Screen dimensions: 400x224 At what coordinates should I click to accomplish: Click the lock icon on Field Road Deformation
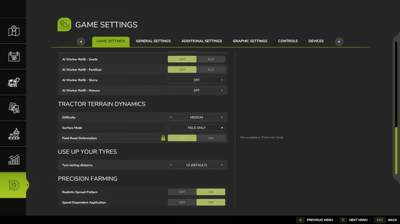click(163, 138)
